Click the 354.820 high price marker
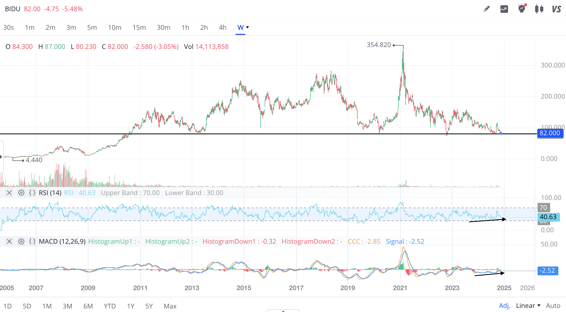The width and height of the screenshot is (566, 312). click(379, 45)
